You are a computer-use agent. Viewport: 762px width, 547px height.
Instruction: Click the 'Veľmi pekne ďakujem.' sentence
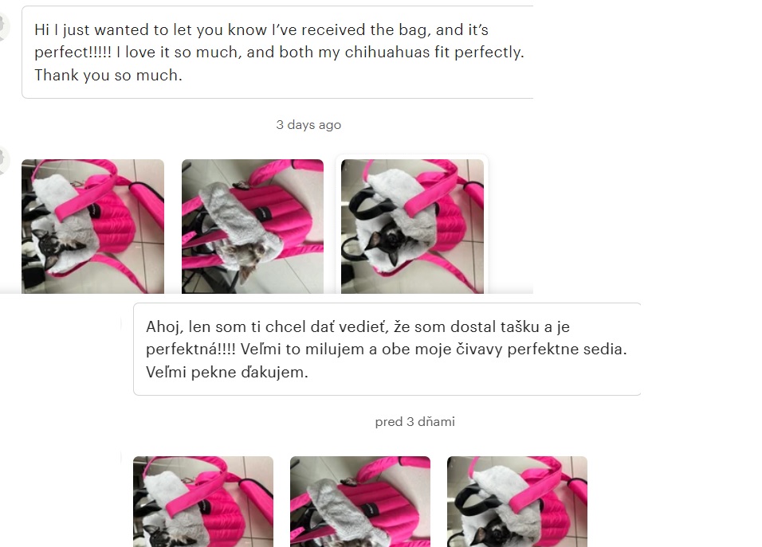pyautogui.click(x=227, y=373)
